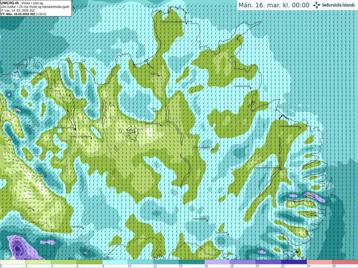The height and width of the screenshot is (268, 358).
Task: Select the Egilsstaðaflugvöllur station label
Action: (267, 168)
